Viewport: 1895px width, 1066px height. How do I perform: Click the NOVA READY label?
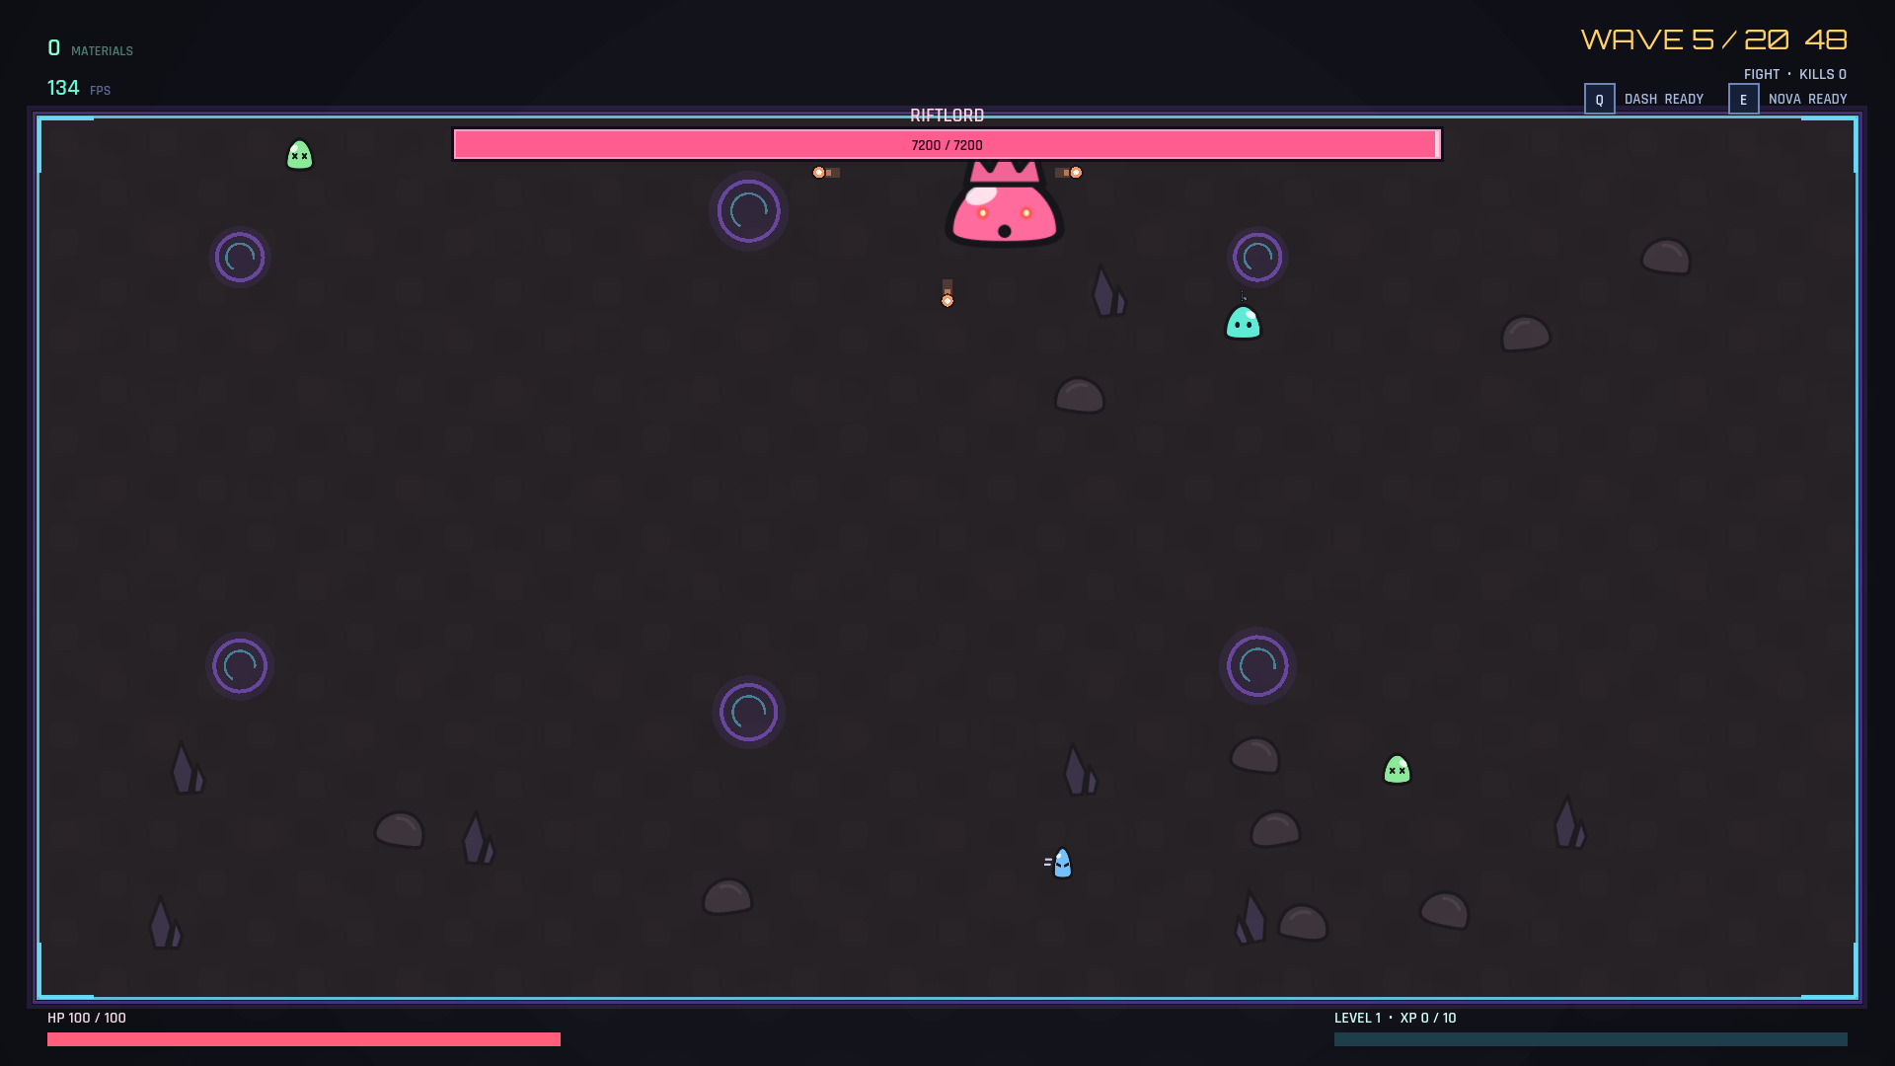(1807, 100)
